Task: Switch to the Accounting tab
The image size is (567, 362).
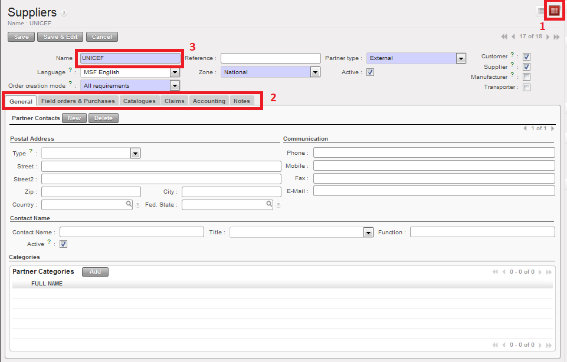Action: click(x=209, y=101)
